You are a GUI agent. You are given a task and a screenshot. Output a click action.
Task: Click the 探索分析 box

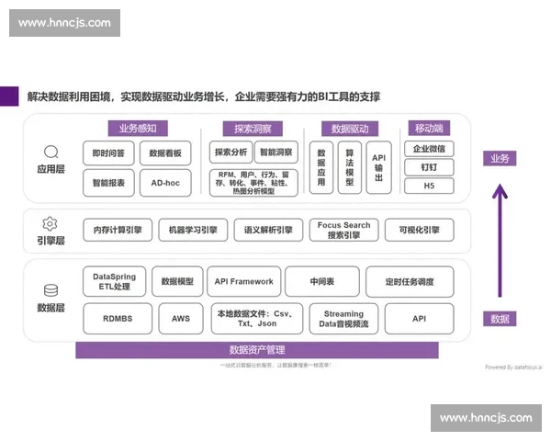click(231, 153)
